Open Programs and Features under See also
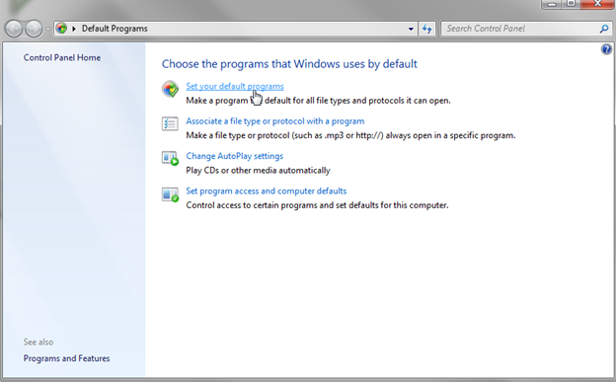Viewport: 616px width, 382px height. click(66, 358)
